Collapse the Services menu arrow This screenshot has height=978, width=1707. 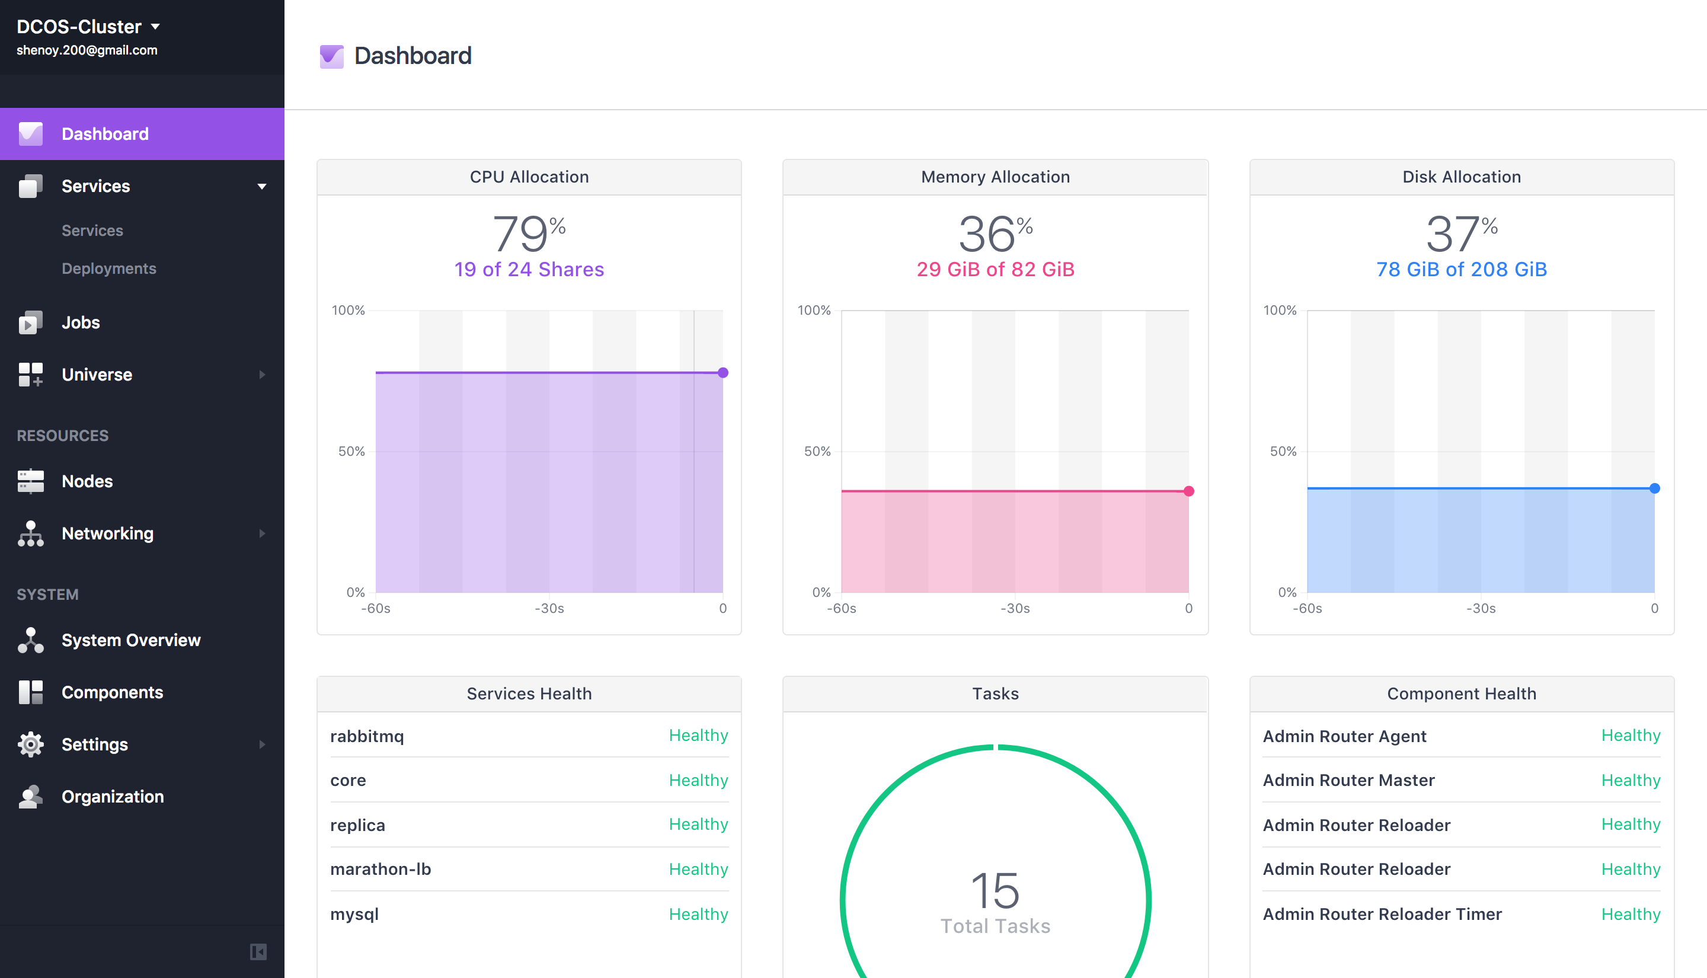click(262, 186)
